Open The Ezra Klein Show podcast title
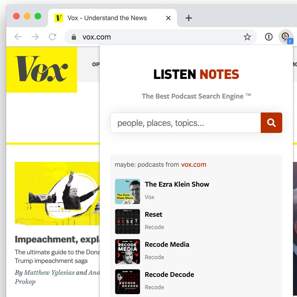 tap(177, 184)
